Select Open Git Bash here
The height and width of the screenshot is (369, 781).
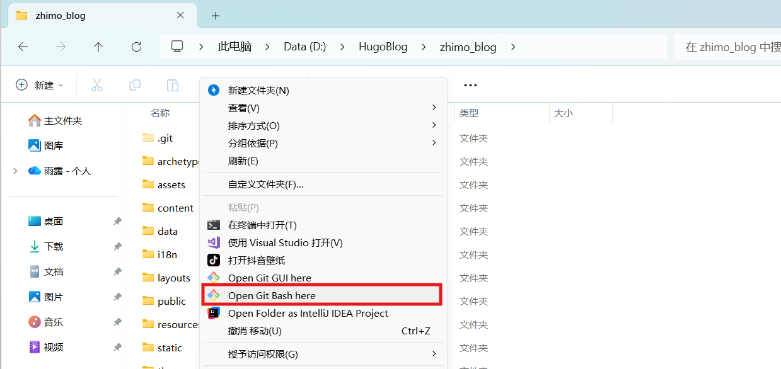[272, 295]
